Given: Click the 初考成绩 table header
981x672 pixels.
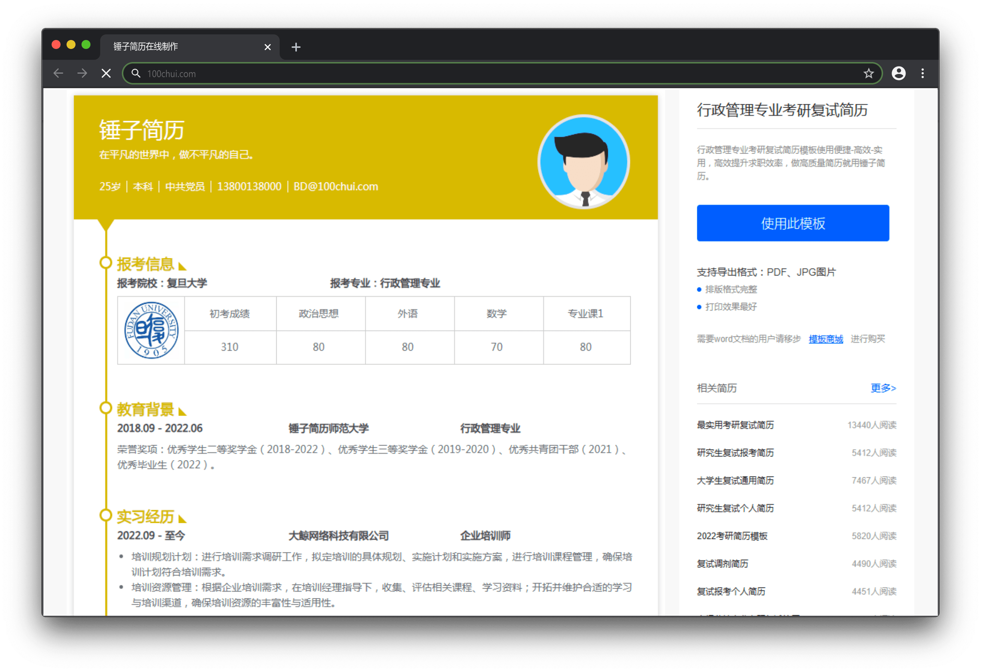Looking at the screenshot, I should click(230, 314).
